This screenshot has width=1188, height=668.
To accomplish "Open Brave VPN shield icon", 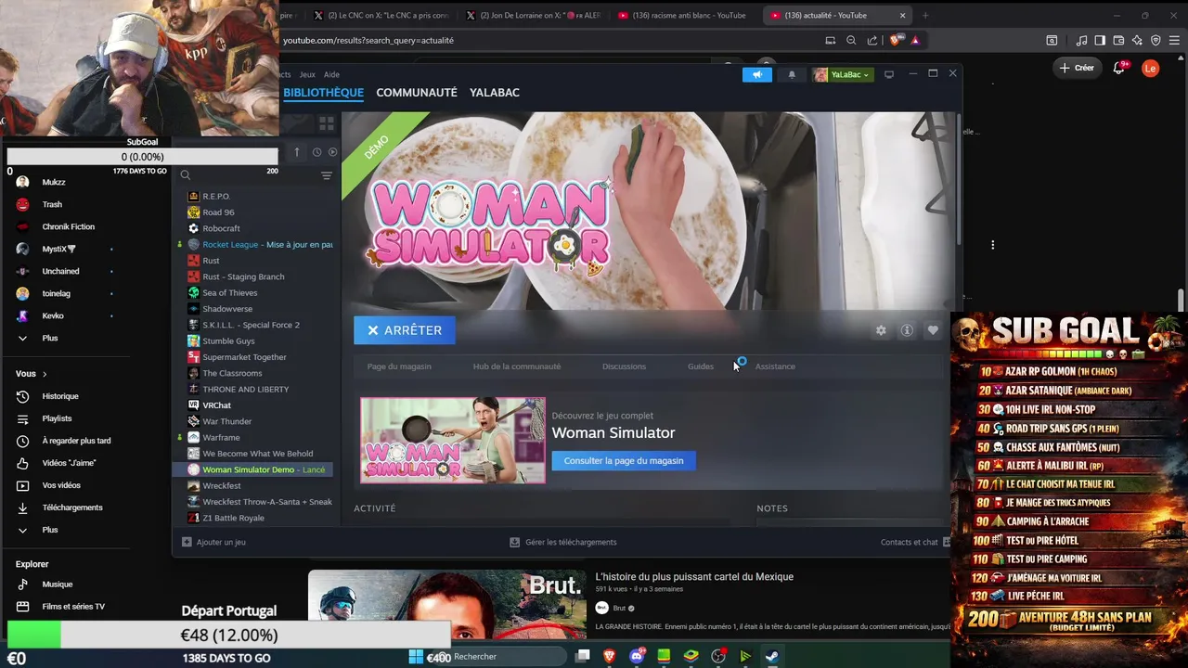I will [x=1156, y=40].
